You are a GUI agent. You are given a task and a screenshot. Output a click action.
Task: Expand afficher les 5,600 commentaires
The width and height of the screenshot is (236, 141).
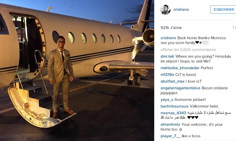[x=188, y=50]
